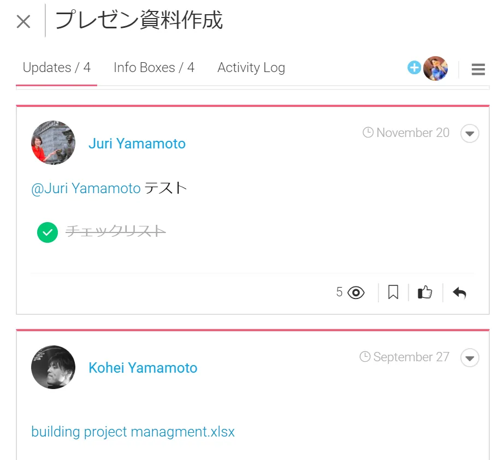Viewport: 492px width, 460px height.
Task: Open the hamburger menu icon
Action: pos(478,69)
